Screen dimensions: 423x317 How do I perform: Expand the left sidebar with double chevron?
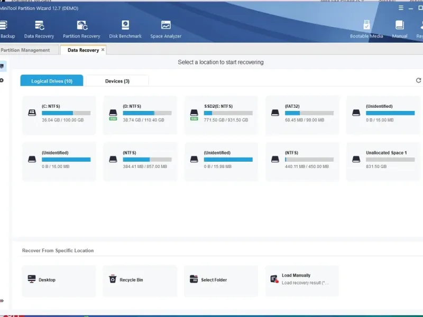pos(2,301)
